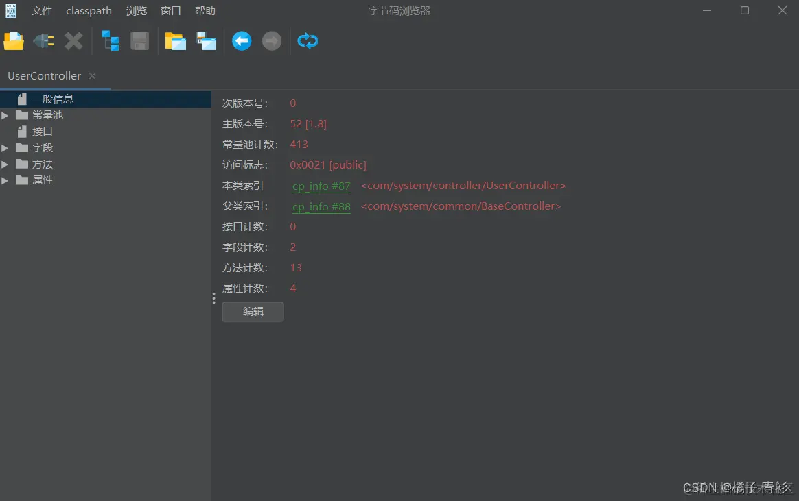The height and width of the screenshot is (501, 799).
Task: Click the stacked windows toolbar icon
Action: pyautogui.click(x=207, y=40)
